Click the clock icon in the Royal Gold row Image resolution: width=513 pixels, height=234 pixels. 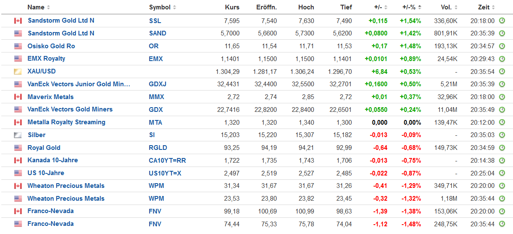[502, 148]
